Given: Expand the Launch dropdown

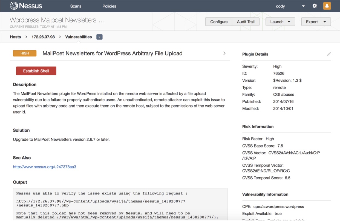Looking at the screenshot, I should tap(280, 22).
